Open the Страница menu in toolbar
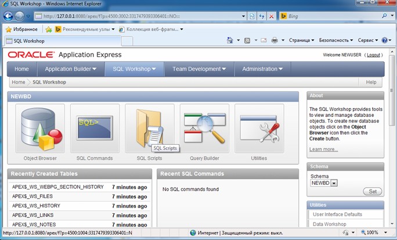The width and height of the screenshot is (397, 240). (x=301, y=41)
